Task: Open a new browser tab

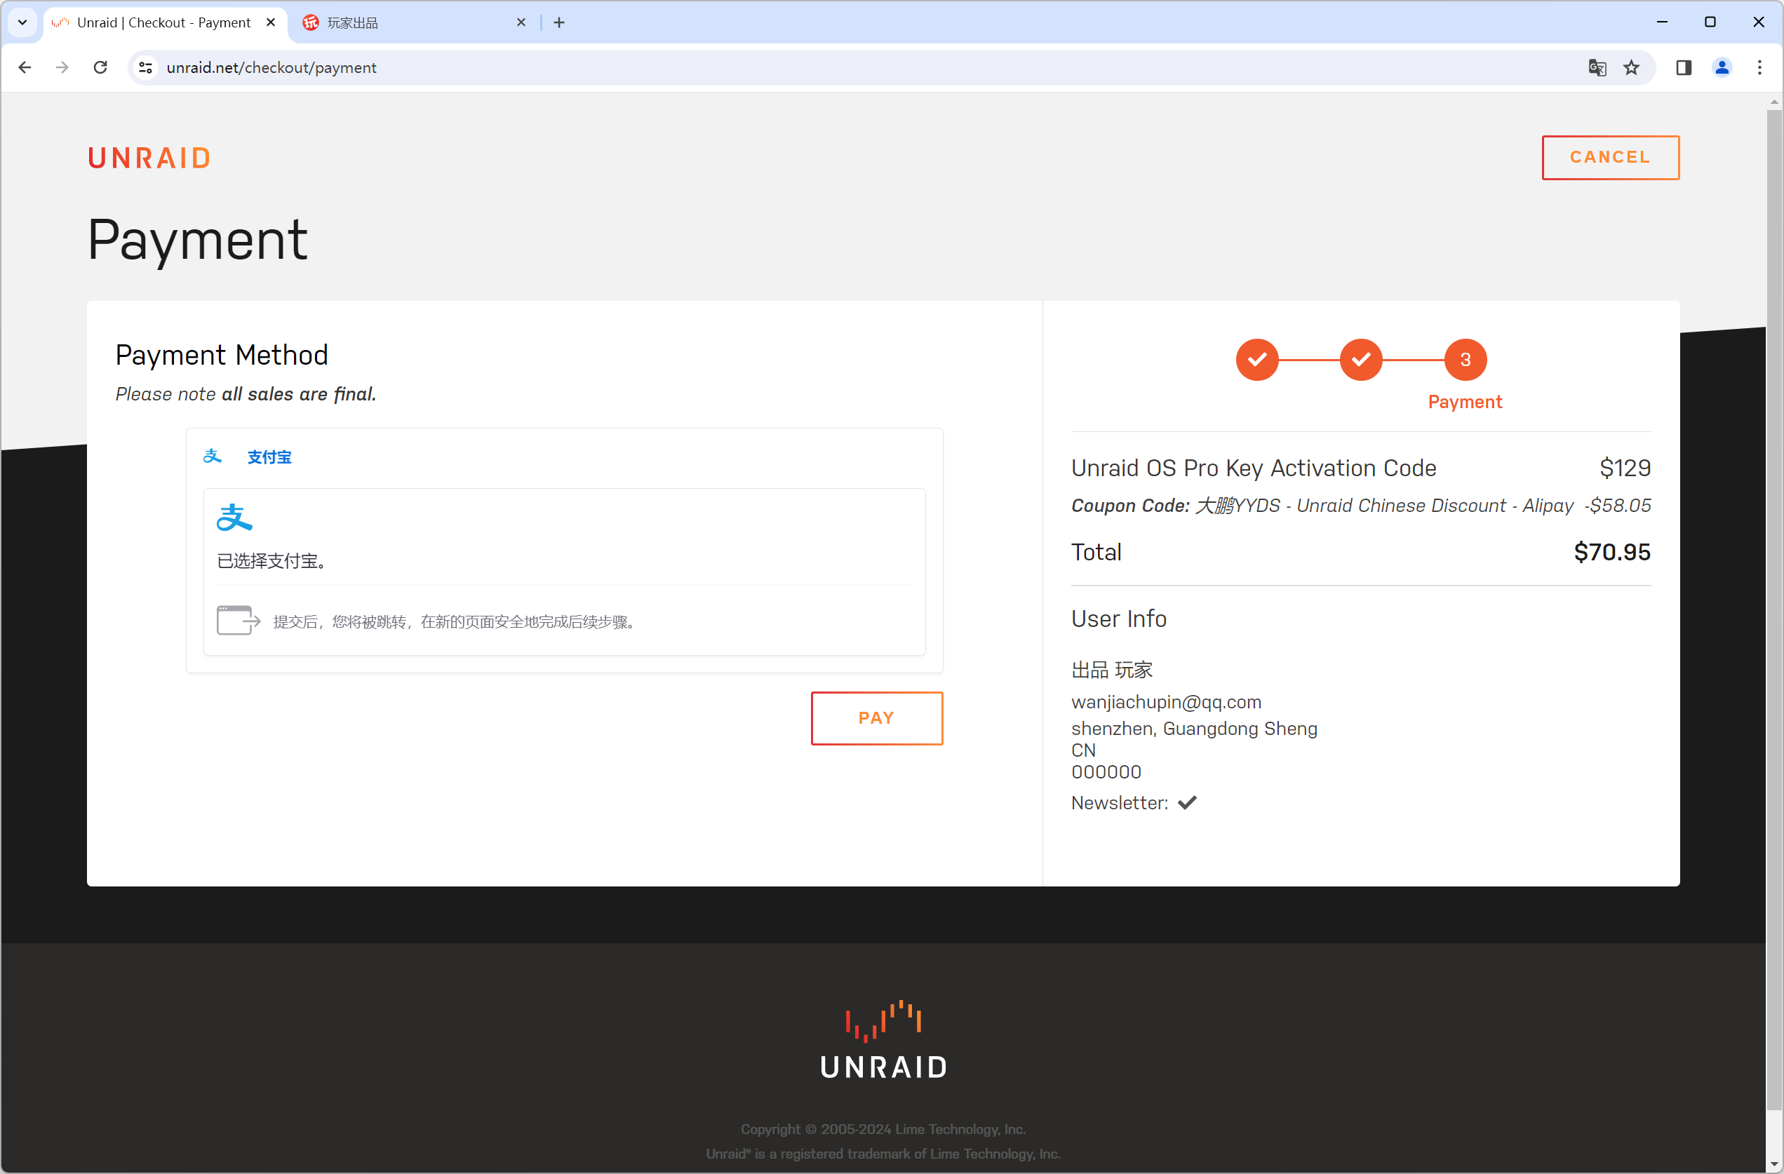Action: click(559, 22)
